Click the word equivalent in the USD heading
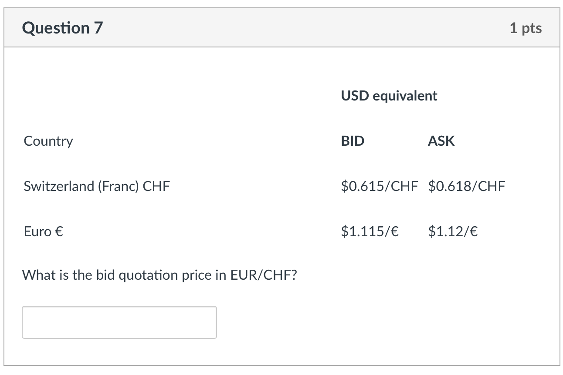This screenshot has height=375, width=563. (405, 96)
